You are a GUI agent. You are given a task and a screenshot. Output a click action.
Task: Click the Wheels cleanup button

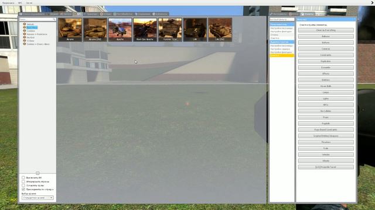[326, 161]
